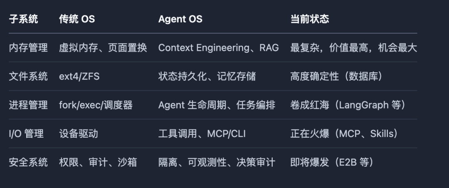Image resolution: width=449 pixels, height=188 pixels.
Task: Click the 子系统 column header
Action: point(23,19)
